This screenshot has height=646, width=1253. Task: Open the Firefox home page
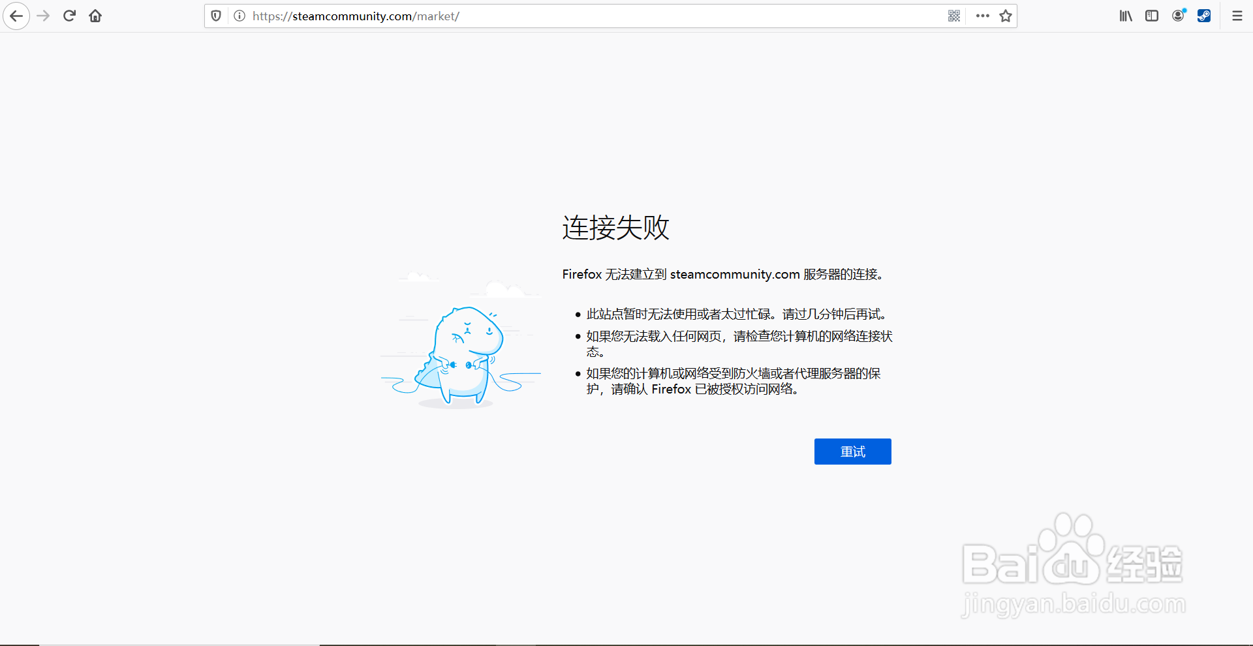(x=95, y=16)
